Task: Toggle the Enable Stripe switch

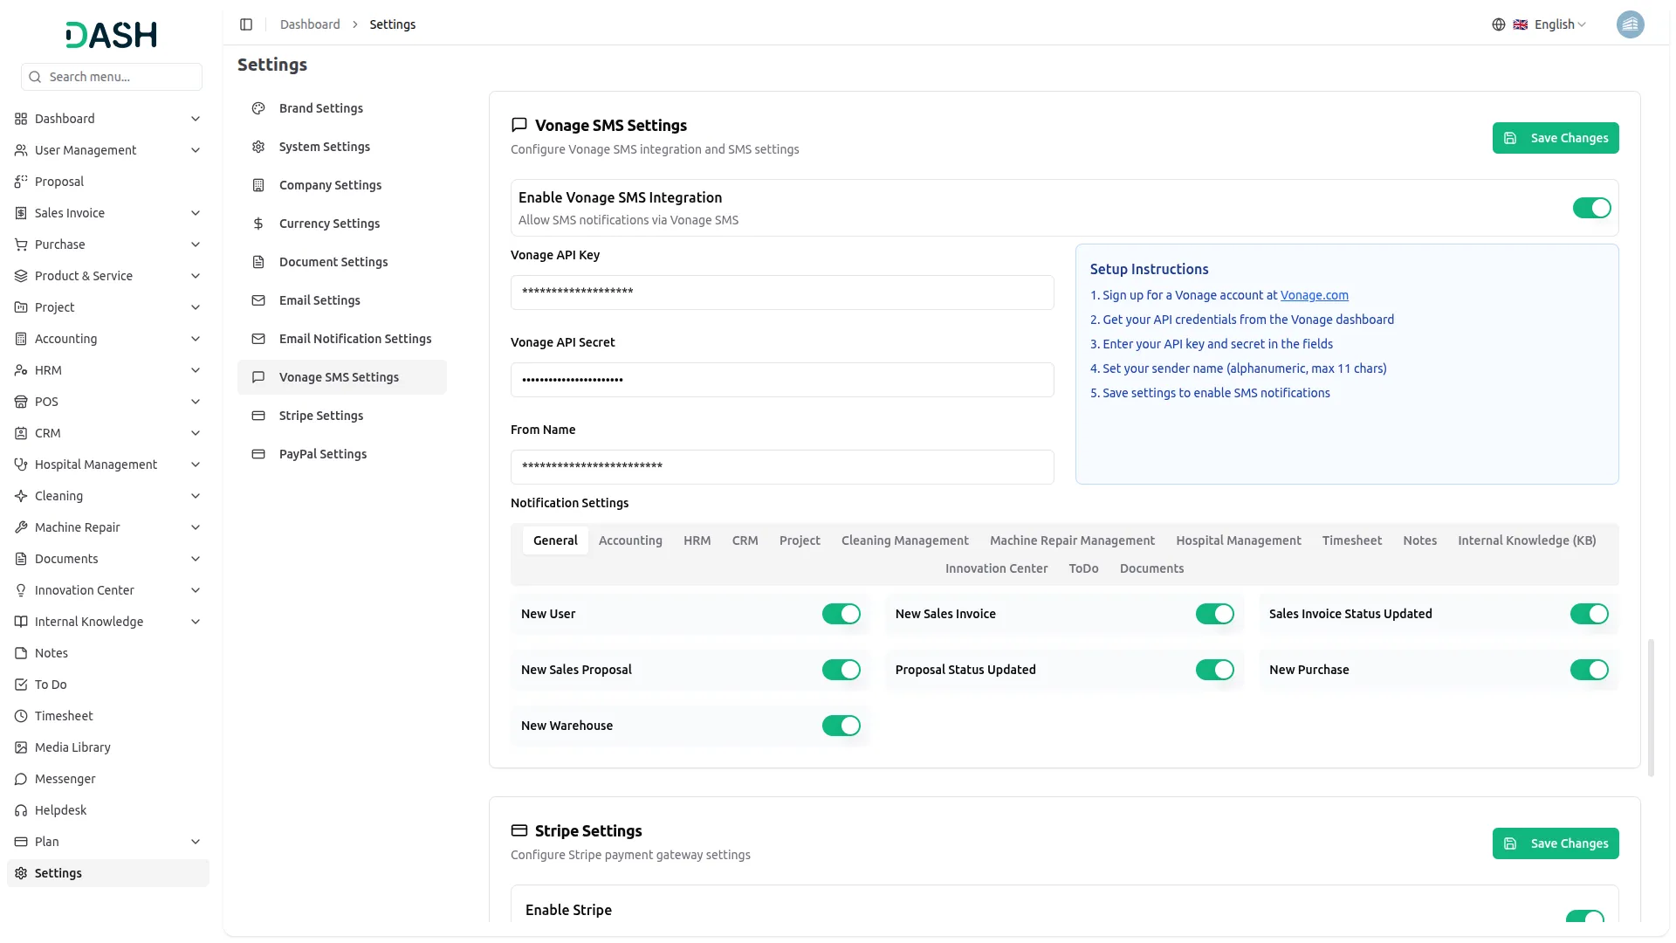Action: [x=1584, y=916]
